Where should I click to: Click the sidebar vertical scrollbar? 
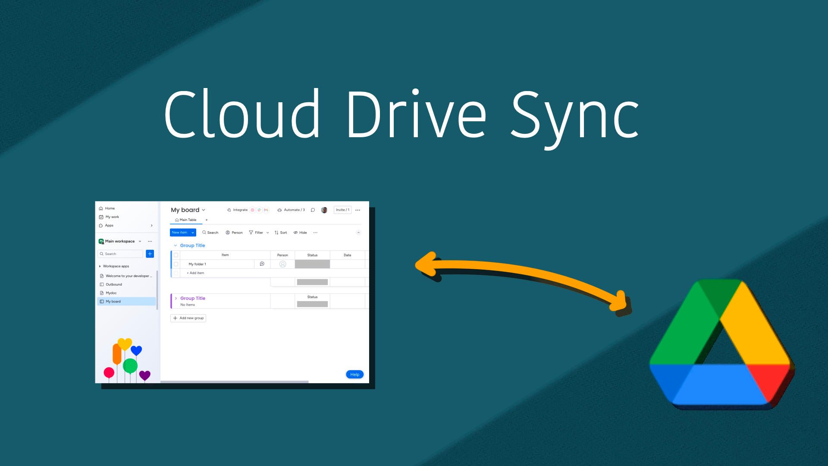coord(157,290)
